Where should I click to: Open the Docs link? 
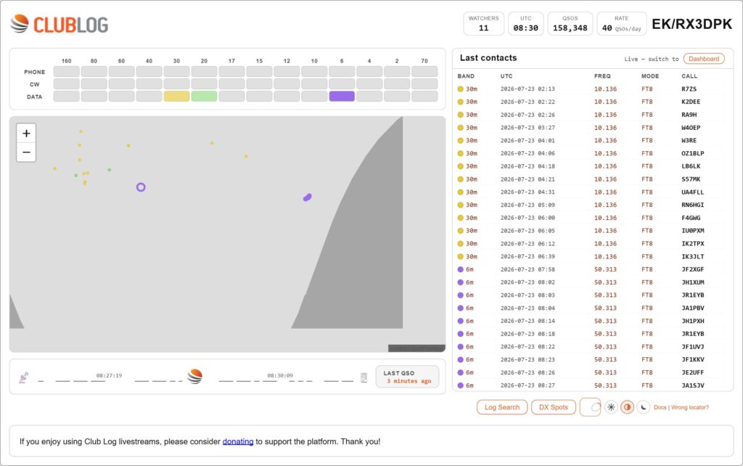[660, 407]
